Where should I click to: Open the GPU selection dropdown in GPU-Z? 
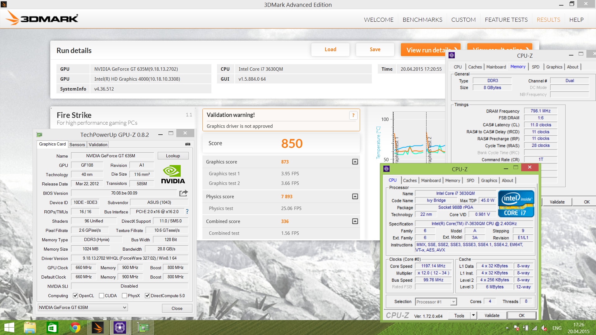click(x=83, y=307)
